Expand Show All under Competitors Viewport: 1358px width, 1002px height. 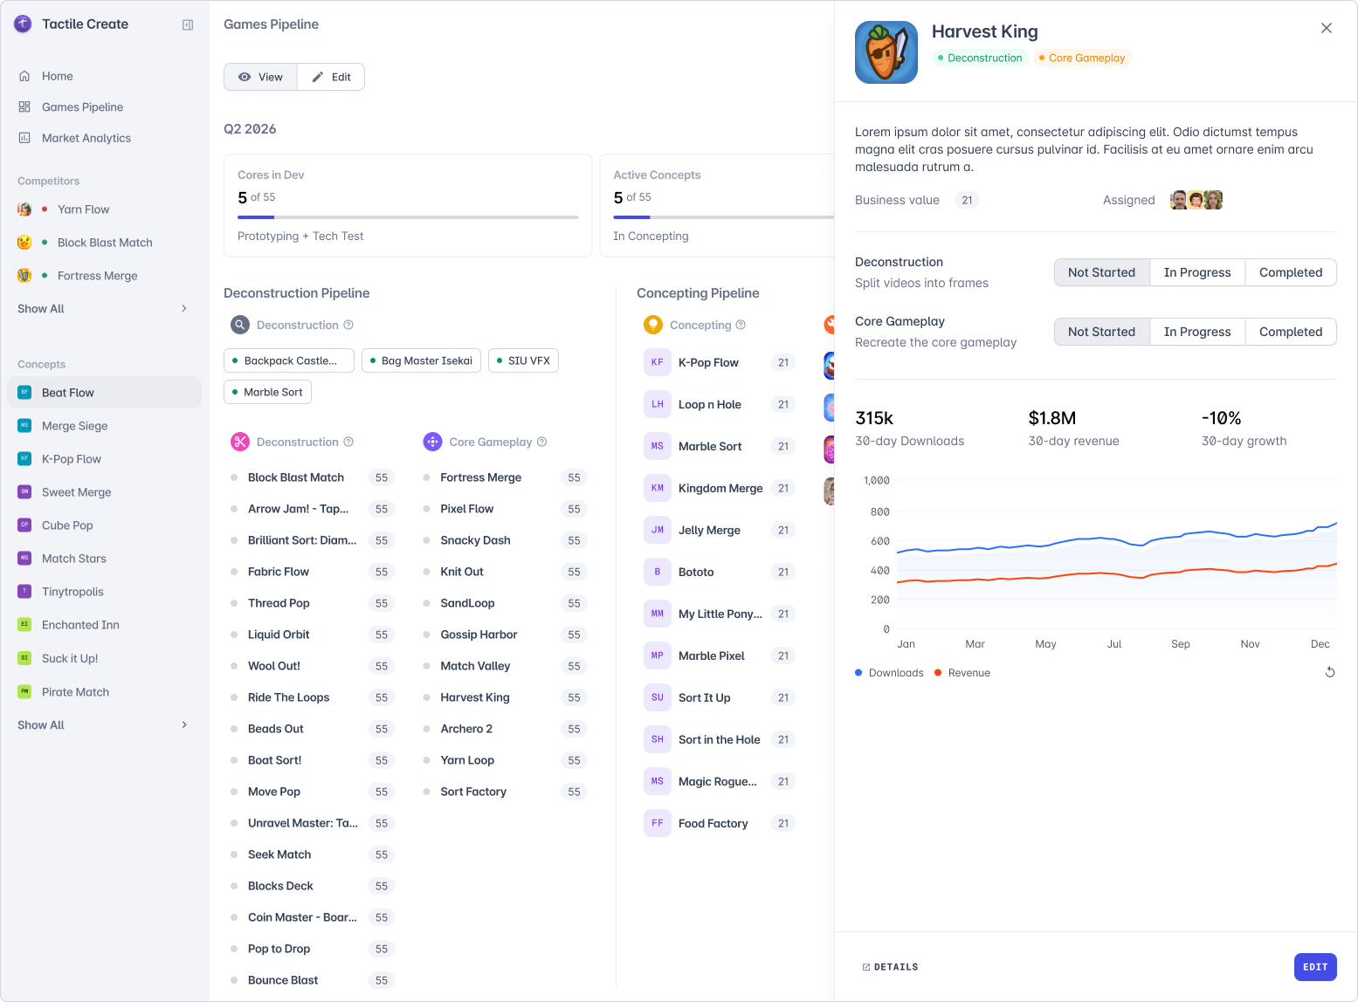pos(103,309)
